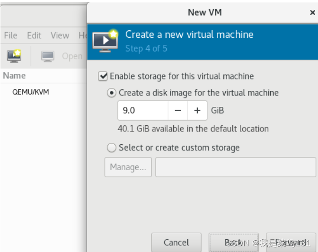Increase disk size with plus button
The height and width of the screenshot is (252, 318).
197,111
